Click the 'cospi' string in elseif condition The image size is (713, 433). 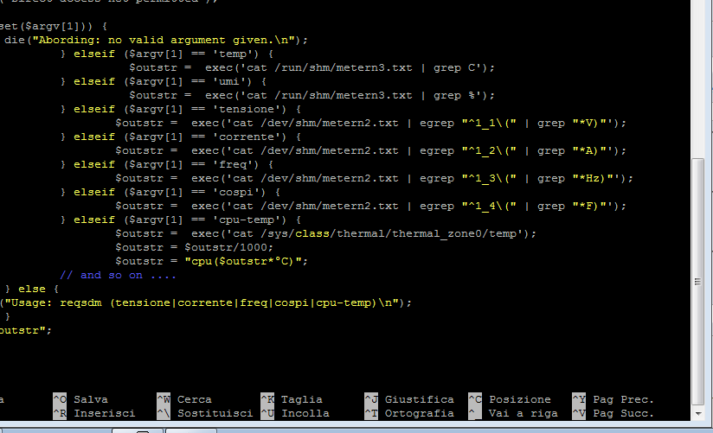coord(239,193)
